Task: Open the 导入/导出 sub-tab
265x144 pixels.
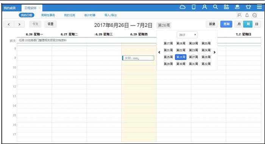Action: tap(111, 15)
